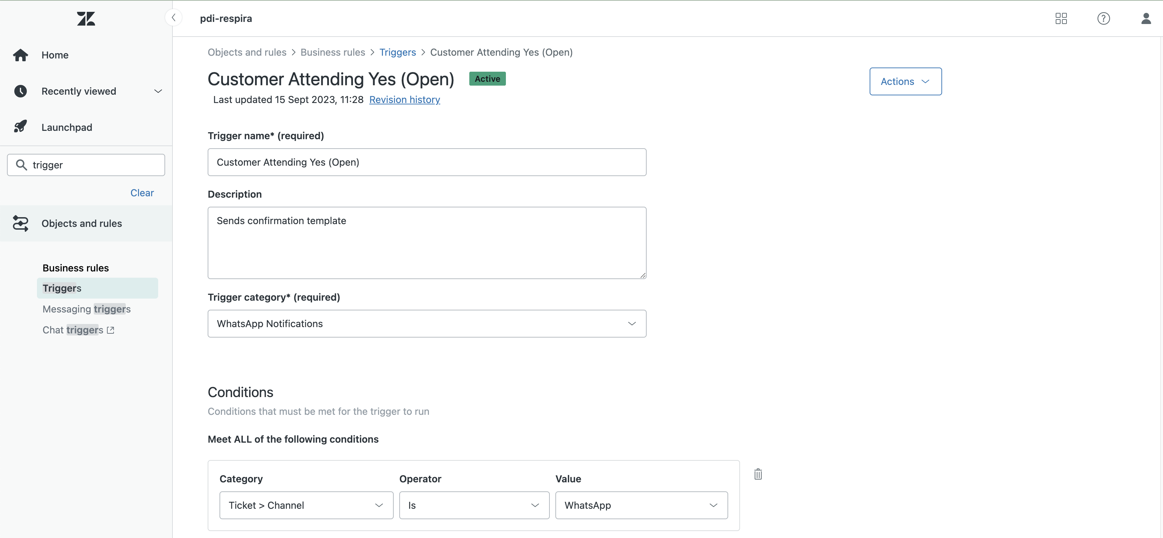Open the apps grid icon in the header
This screenshot has width=1163, height=538.
(1061, 18)
